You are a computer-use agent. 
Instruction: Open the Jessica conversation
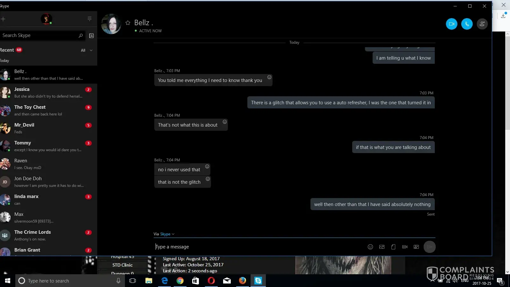point(48,92)
